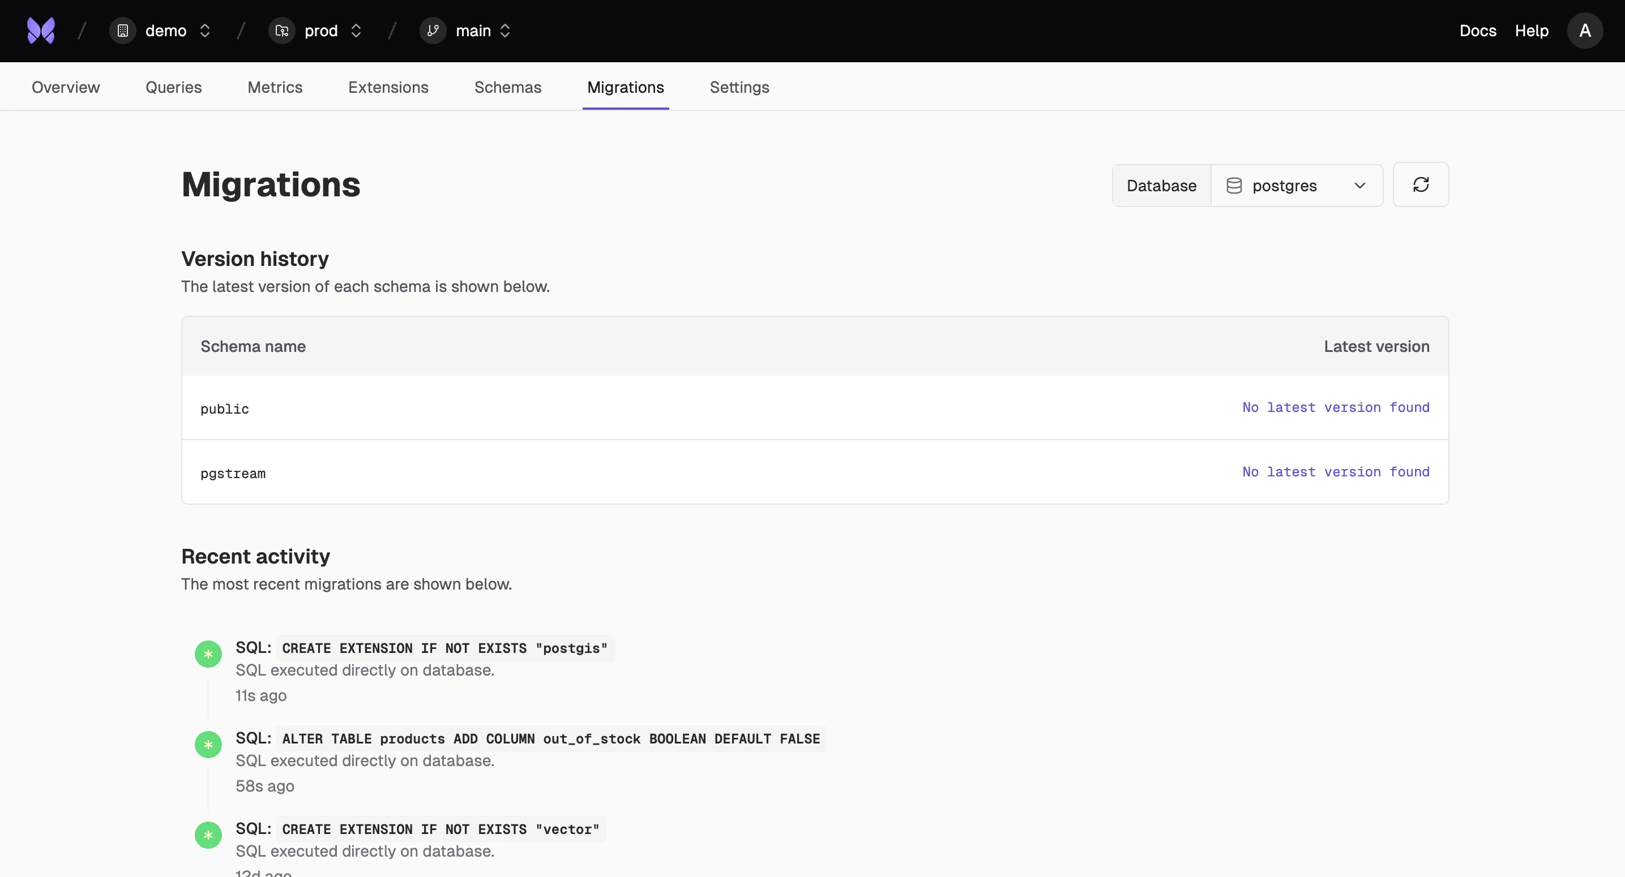Switch to the Metrics tab
Viewport: 1625px width, 877px height.
click(x=274, y=87)
